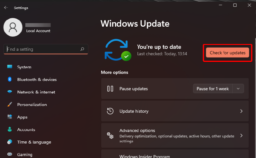Click the Bluetooth icon in sidebar
Image resolution: width=256 pixels, height=158 pixels.
pos(10,79)
